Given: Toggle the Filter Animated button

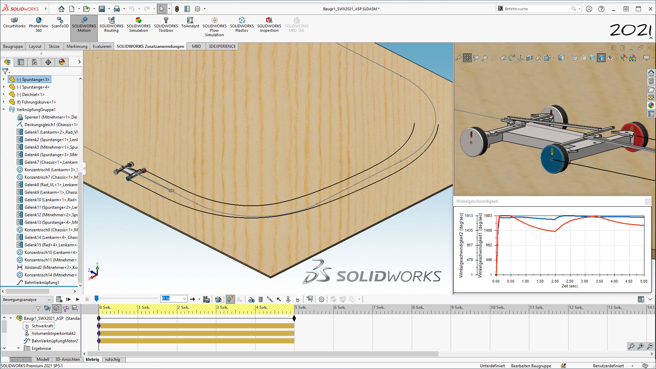Looking at the screenshot, I should pos(47,309).
